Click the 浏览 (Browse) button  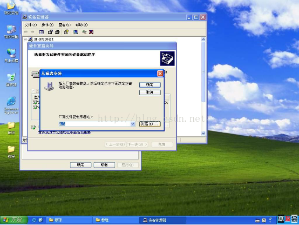[150, 124]
